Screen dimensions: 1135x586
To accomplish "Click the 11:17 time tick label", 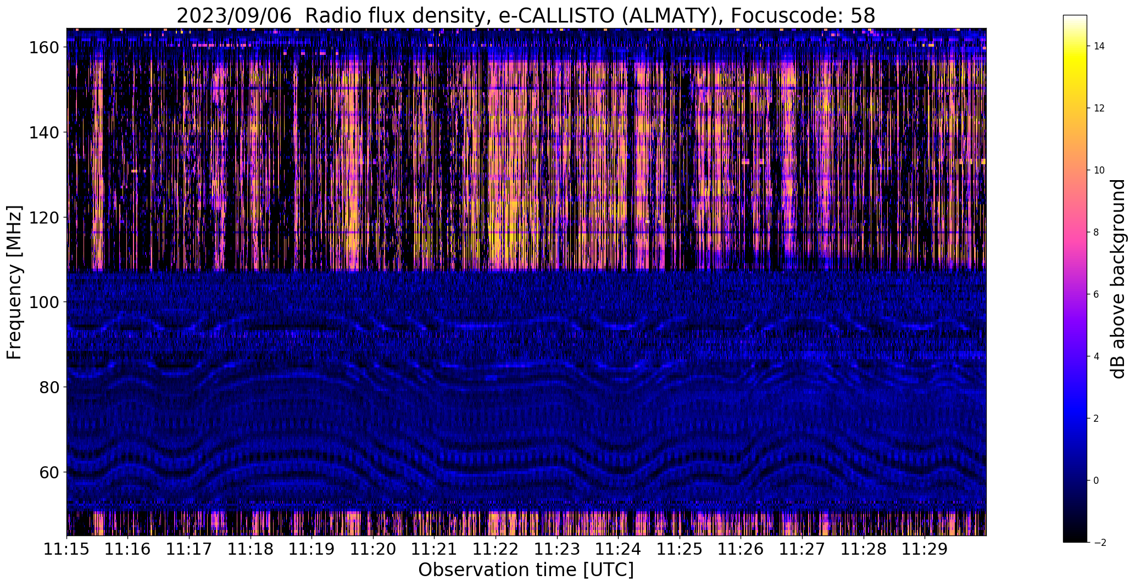I will point(189,549).
